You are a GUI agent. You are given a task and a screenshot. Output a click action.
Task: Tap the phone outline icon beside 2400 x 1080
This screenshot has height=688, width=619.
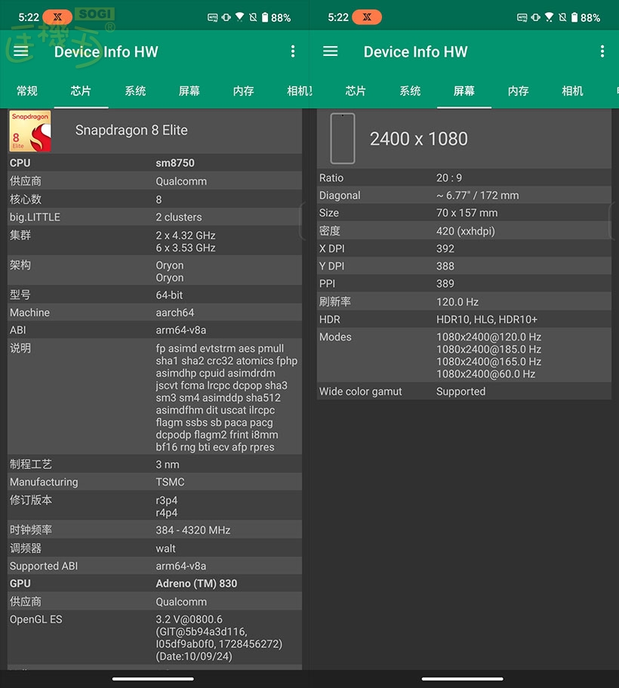point(343,138)
